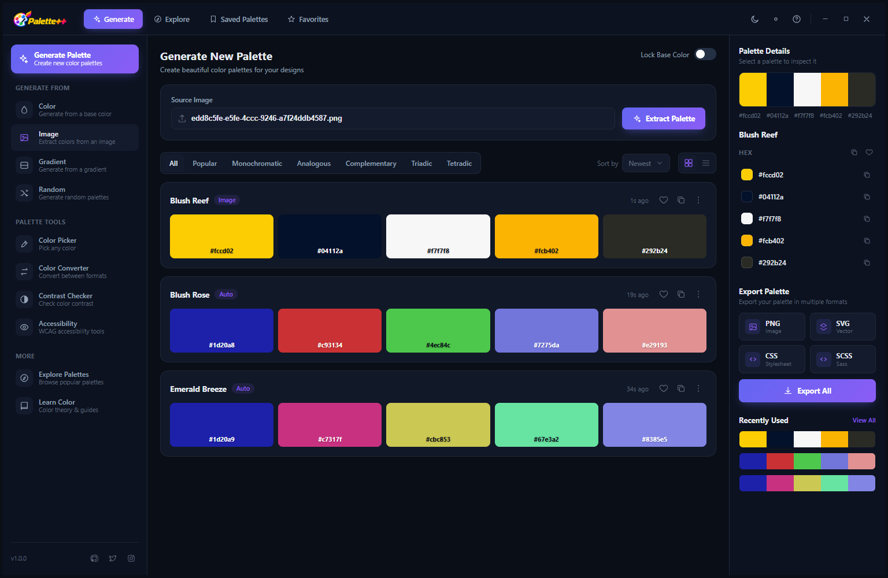
Task: Switch to the Explore tab
Action: [x=172, y=19]
